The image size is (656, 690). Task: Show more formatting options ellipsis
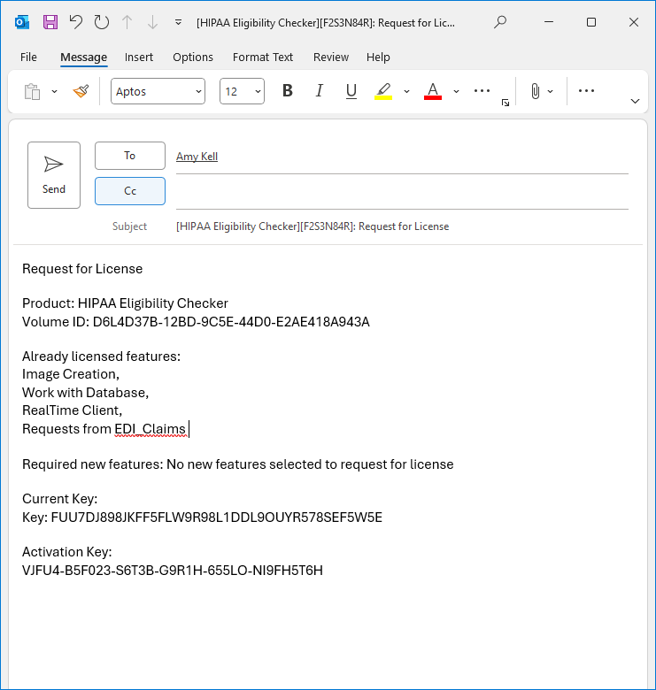click(x=482, y=90)
